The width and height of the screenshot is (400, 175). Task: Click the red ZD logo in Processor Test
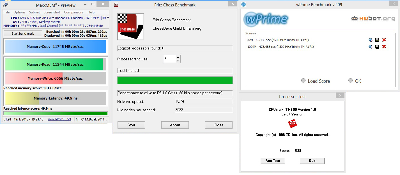(293, 124)
